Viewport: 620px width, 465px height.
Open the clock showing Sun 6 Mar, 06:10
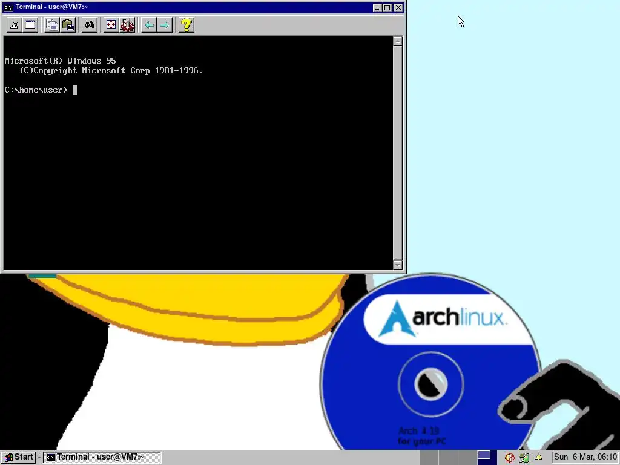(585, 457)
